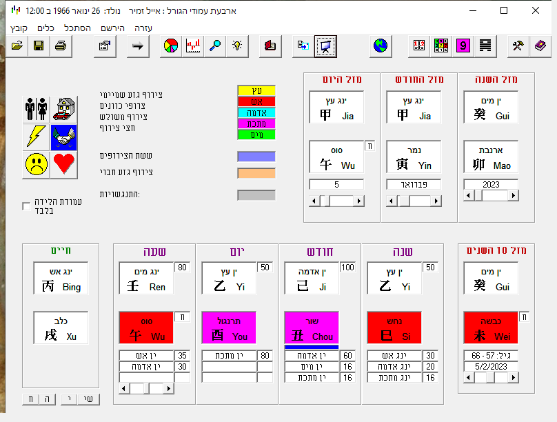Screen dimensions: 557x422
Task: Click the yellow lightning bolt icon
Action: pos(36,137)
